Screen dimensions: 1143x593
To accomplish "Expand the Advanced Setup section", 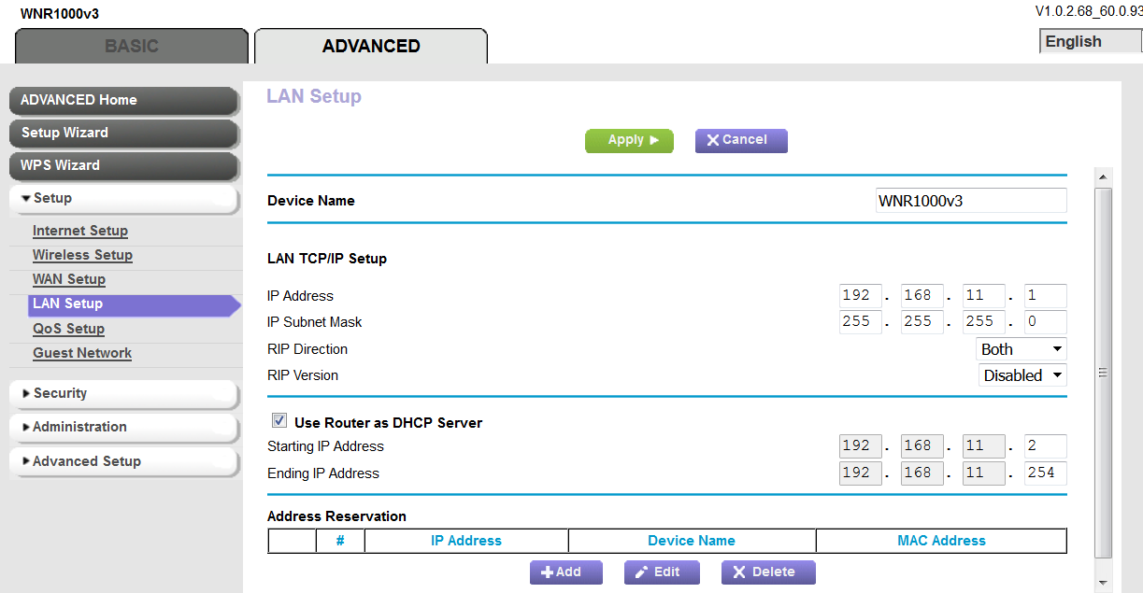I will coord(123,461).
